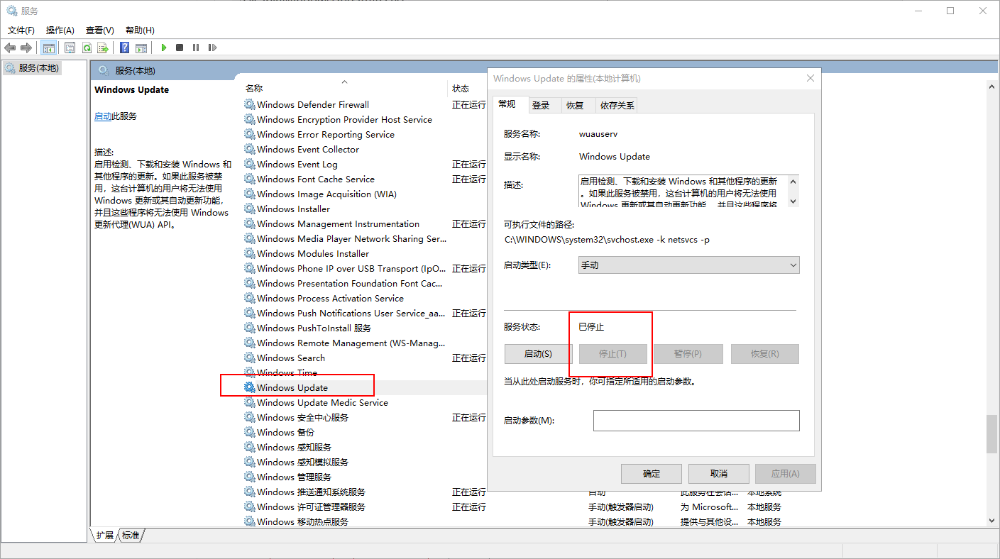Click the services list vertical scrollbar thumb
This screenshot has height=559, width=1000.
[991, 433]
